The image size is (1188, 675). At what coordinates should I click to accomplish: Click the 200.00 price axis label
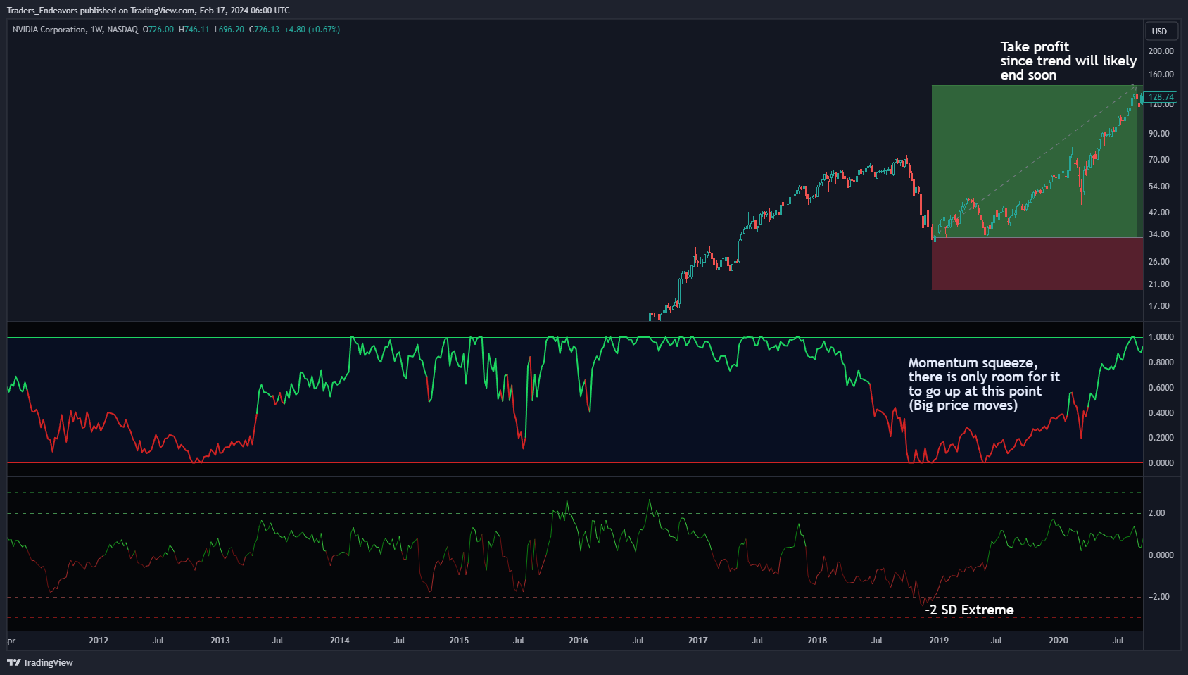click(x=1161, y=51)
